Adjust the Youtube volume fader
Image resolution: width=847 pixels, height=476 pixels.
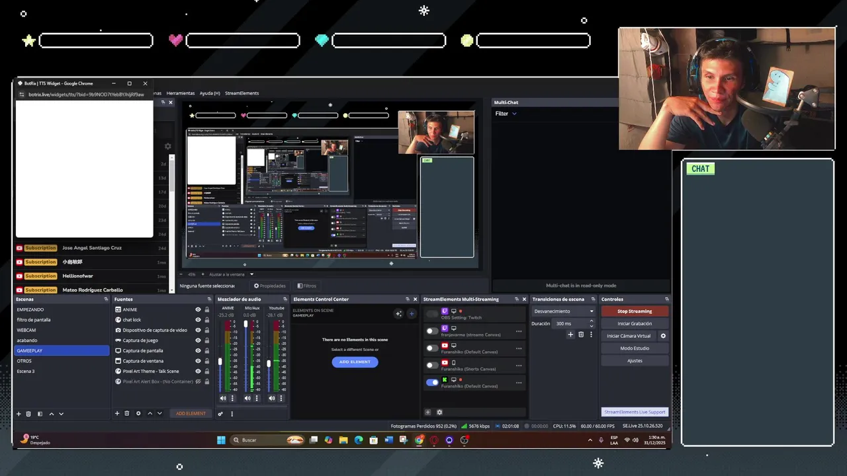pos(269,363)
